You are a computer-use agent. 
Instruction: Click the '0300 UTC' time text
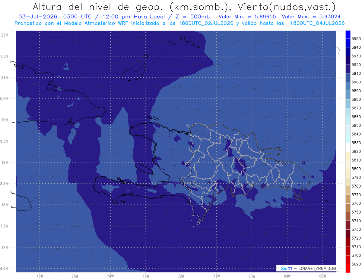click(x=77, y=17)
